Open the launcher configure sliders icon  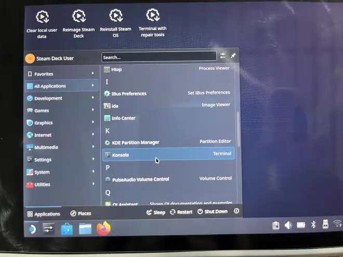click(x=222, y=56)
